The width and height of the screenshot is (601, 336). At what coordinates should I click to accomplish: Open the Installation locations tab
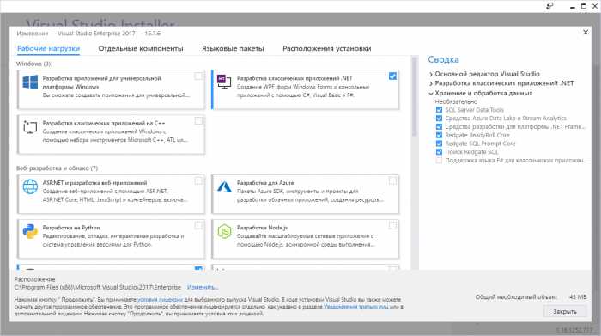coord(326,49)
